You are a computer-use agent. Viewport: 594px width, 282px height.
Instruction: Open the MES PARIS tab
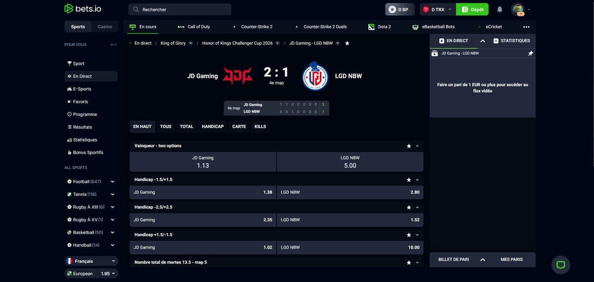click(511, 259)
